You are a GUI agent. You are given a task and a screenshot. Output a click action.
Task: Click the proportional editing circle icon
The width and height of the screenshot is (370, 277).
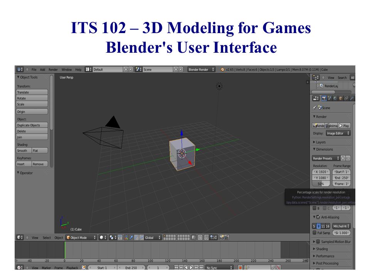pos(200,237)
